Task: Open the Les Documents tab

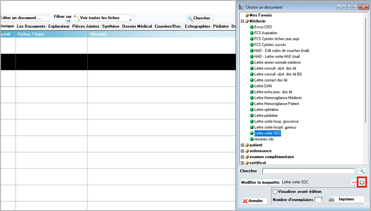Action: [31, 26]
